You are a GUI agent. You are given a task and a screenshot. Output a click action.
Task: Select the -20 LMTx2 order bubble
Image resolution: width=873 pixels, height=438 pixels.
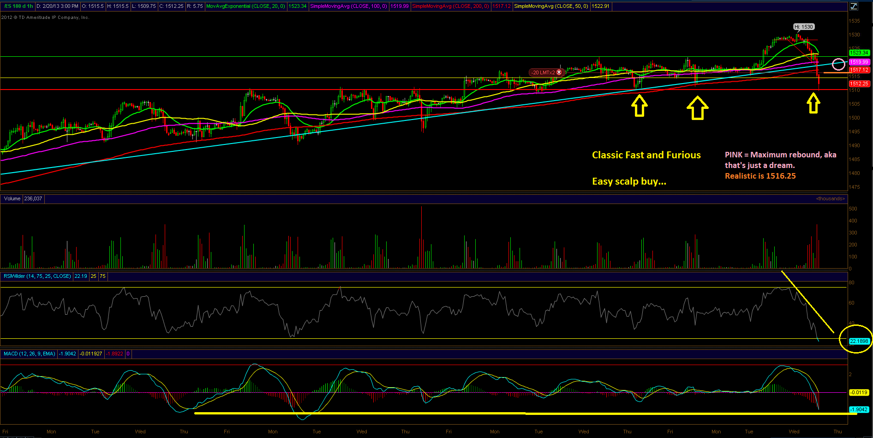click(x=546, y=72)
